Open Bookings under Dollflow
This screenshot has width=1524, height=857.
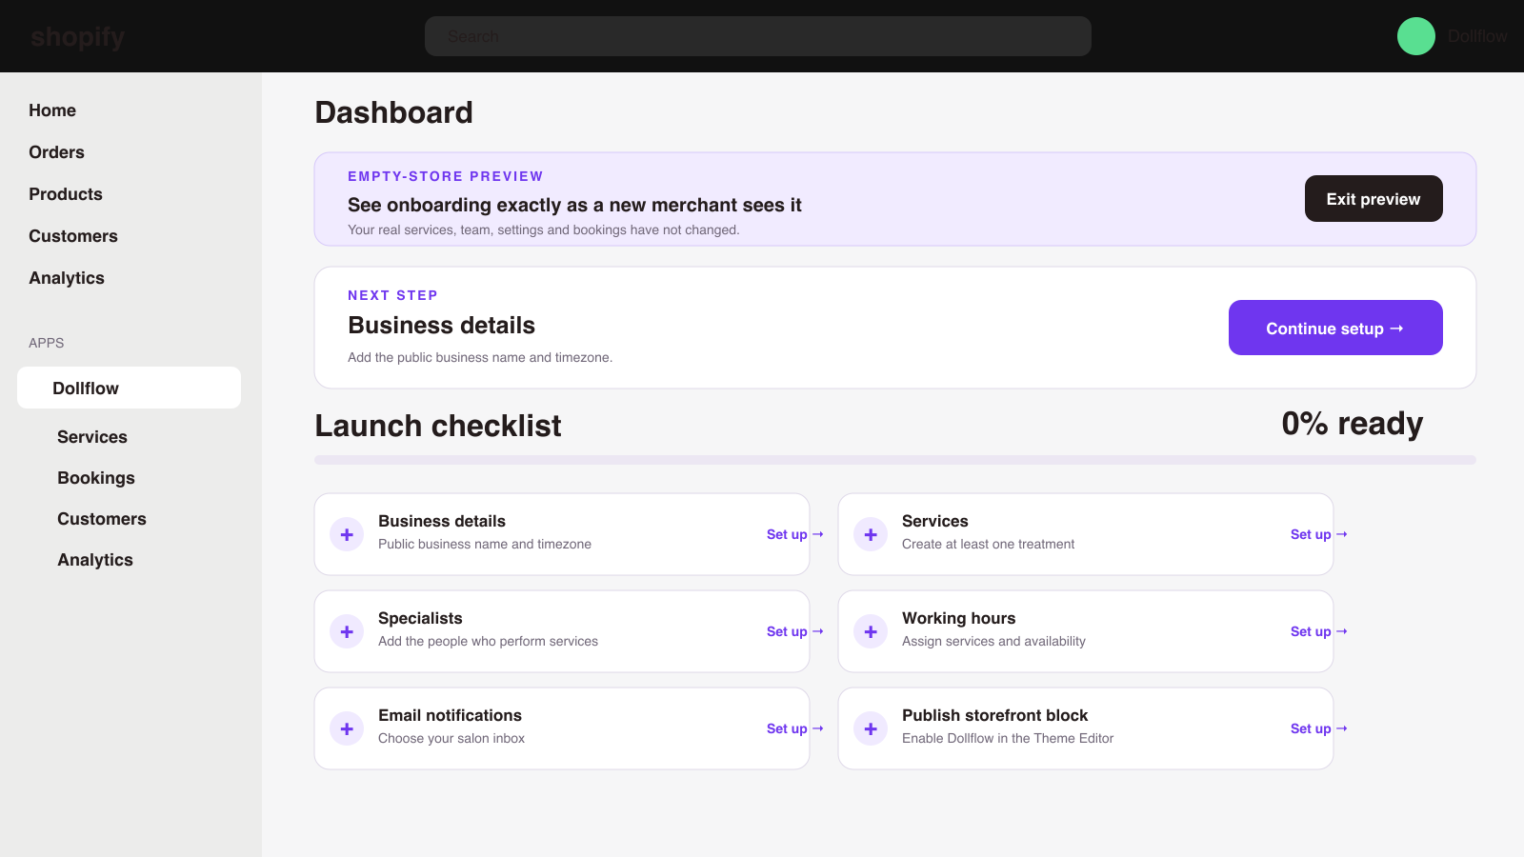point(96,478)
